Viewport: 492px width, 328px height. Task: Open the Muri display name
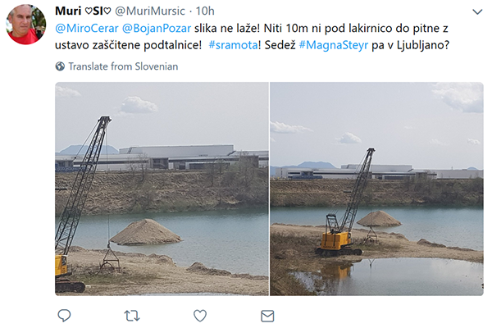pyautogui.click(x=68, y=11)
